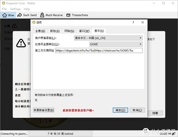Click the HD wallet indicator in the status bar
This screenshot has height=137, width=178.
point(169,134)
